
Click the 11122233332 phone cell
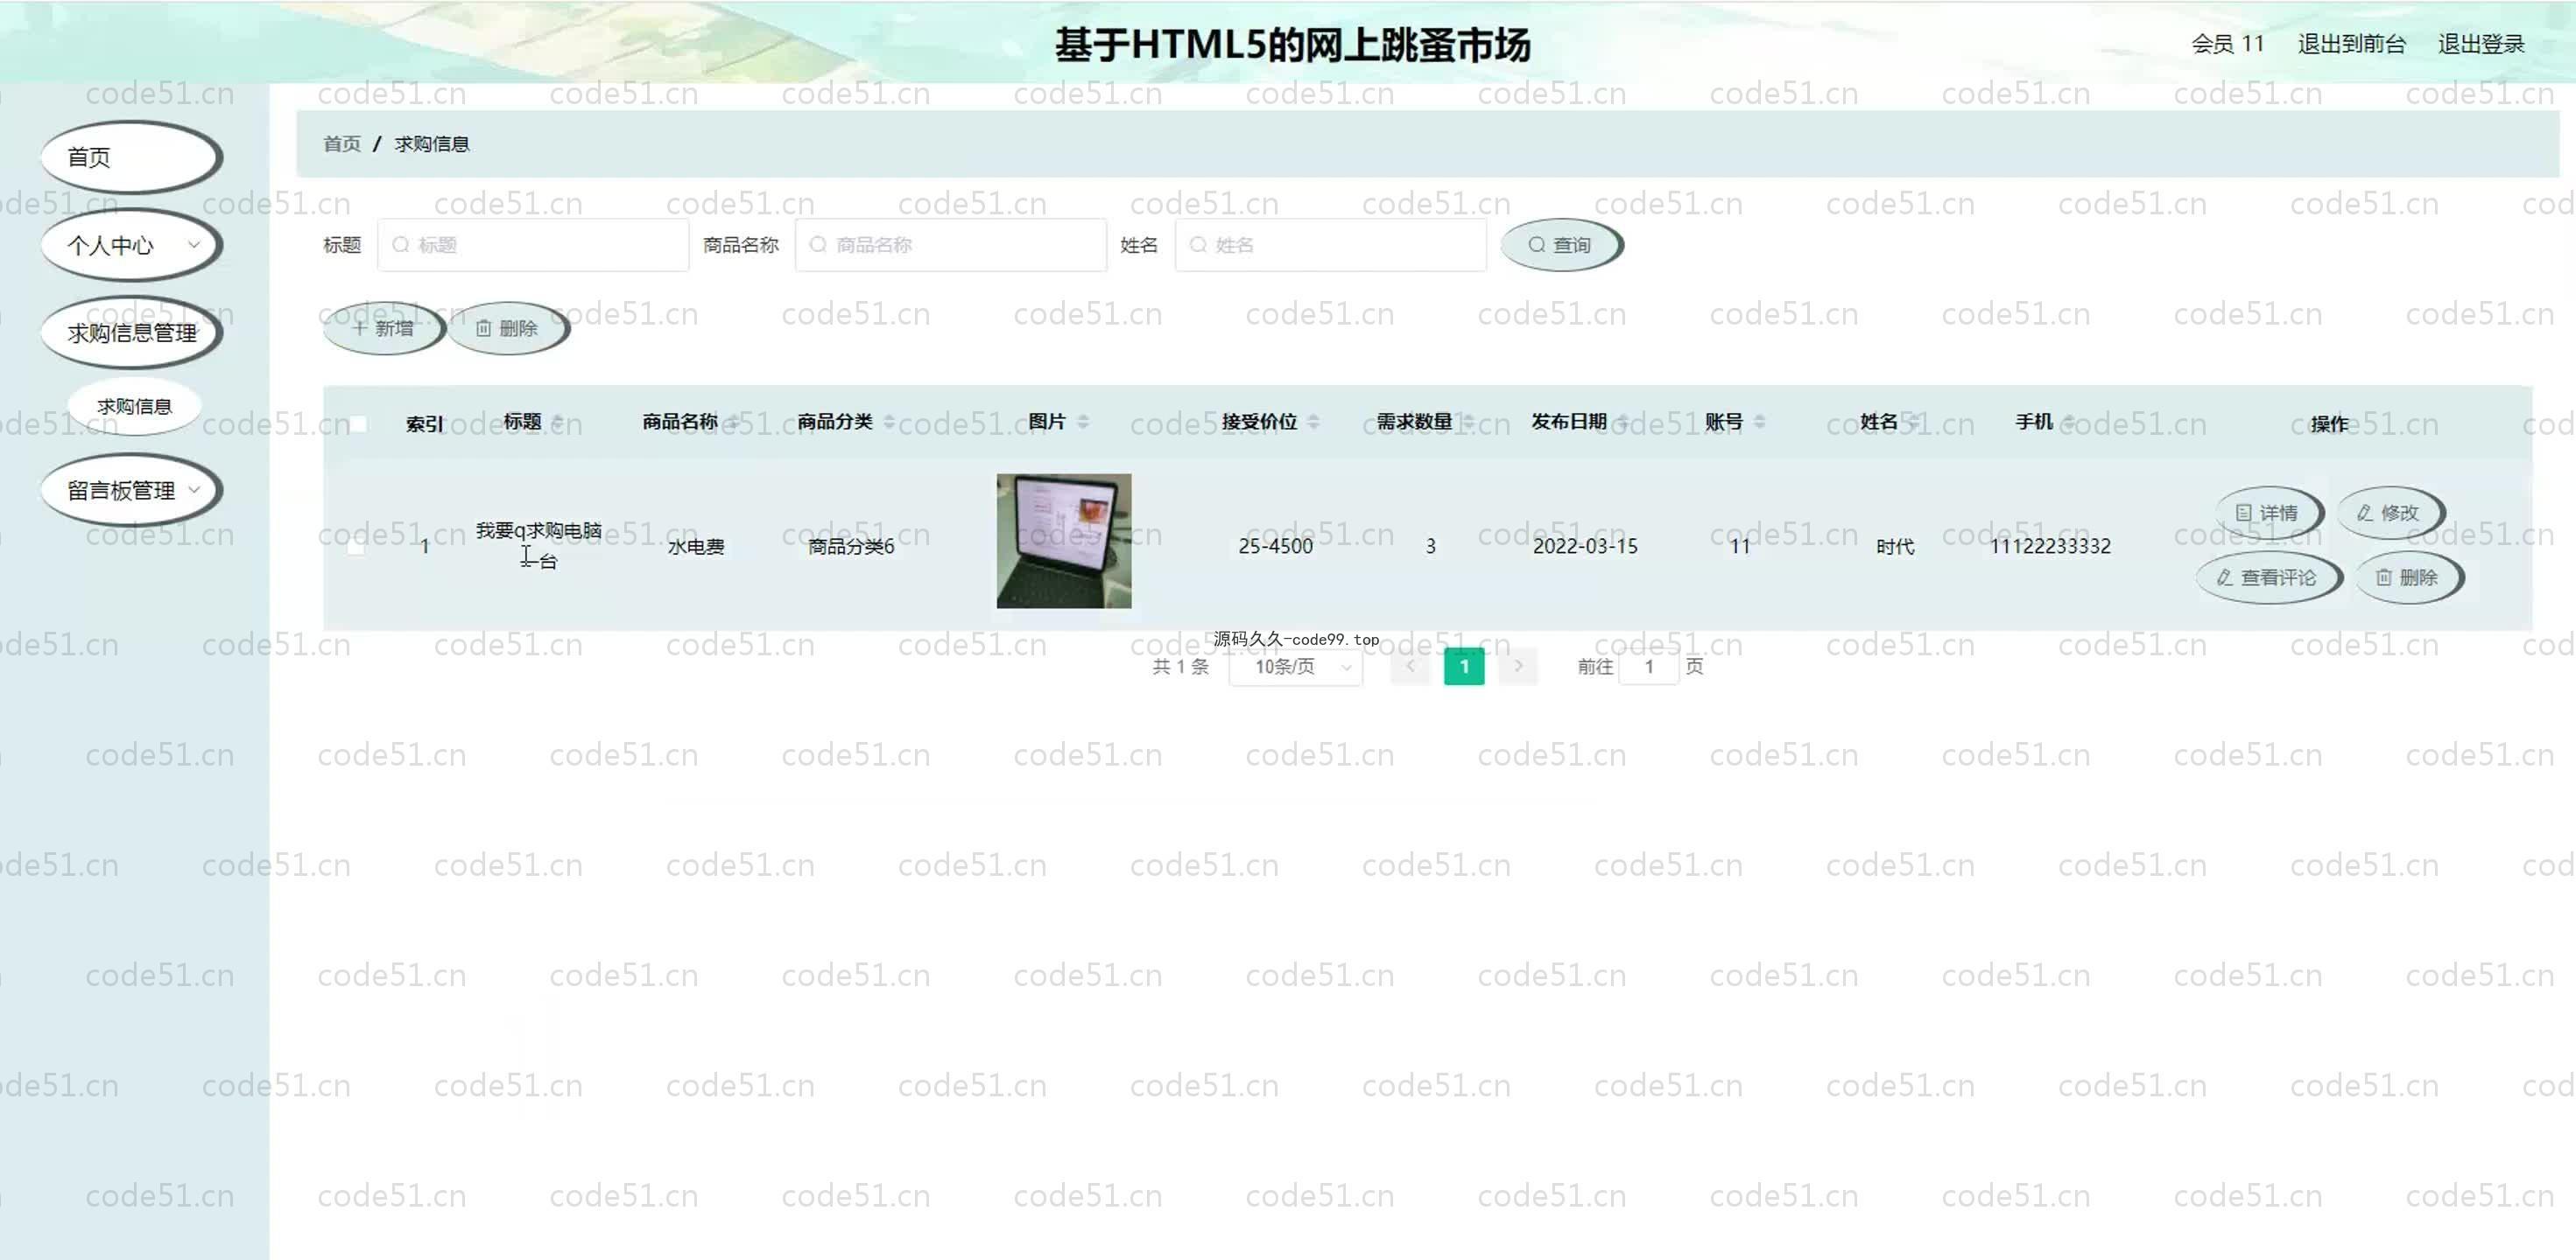tap(2050, 547)
